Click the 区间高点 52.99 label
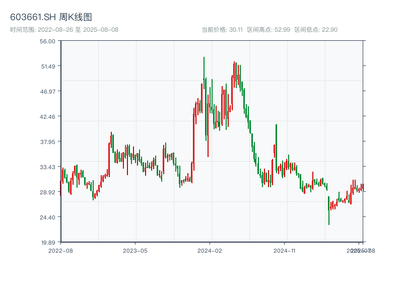The image size is (403, 302). pos(268,30)
